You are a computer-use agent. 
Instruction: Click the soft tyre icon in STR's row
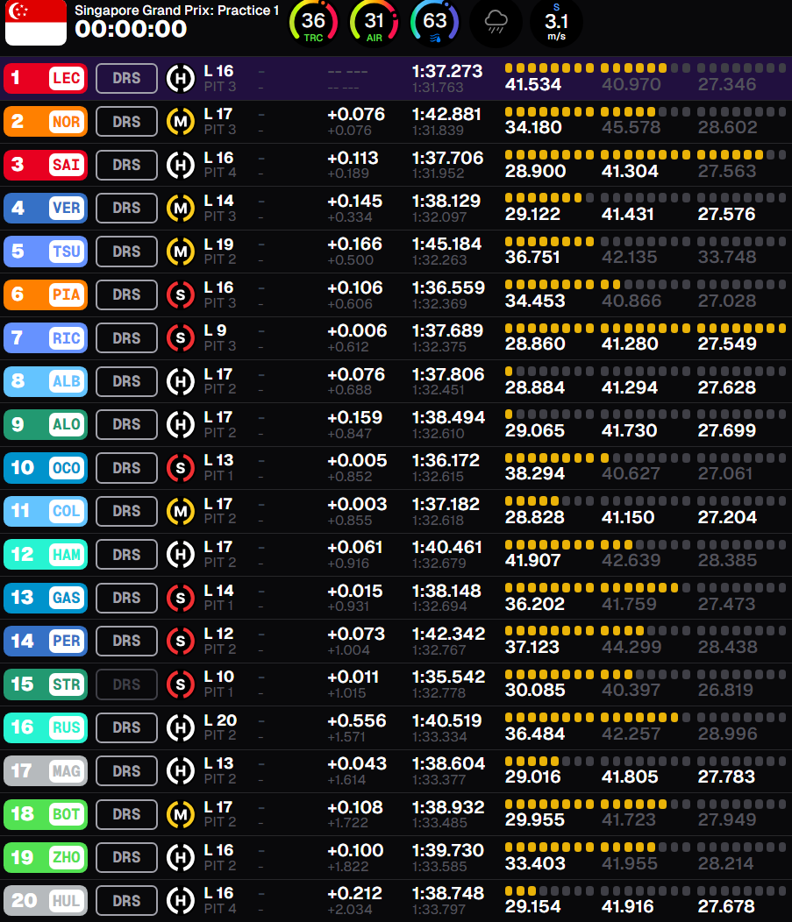181,684
